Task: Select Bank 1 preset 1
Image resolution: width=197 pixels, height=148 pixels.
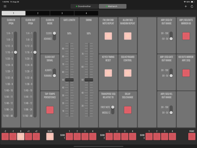Action: [x=69, y=136]
